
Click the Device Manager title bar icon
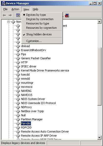[4, 3]
